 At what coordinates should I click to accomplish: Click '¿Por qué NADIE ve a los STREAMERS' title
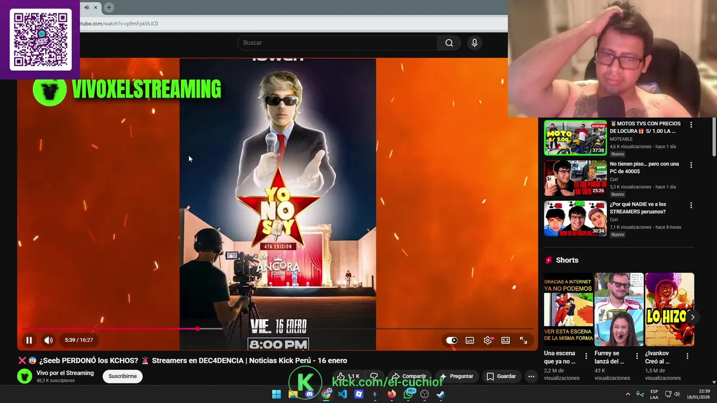click(x=638, y=208)
